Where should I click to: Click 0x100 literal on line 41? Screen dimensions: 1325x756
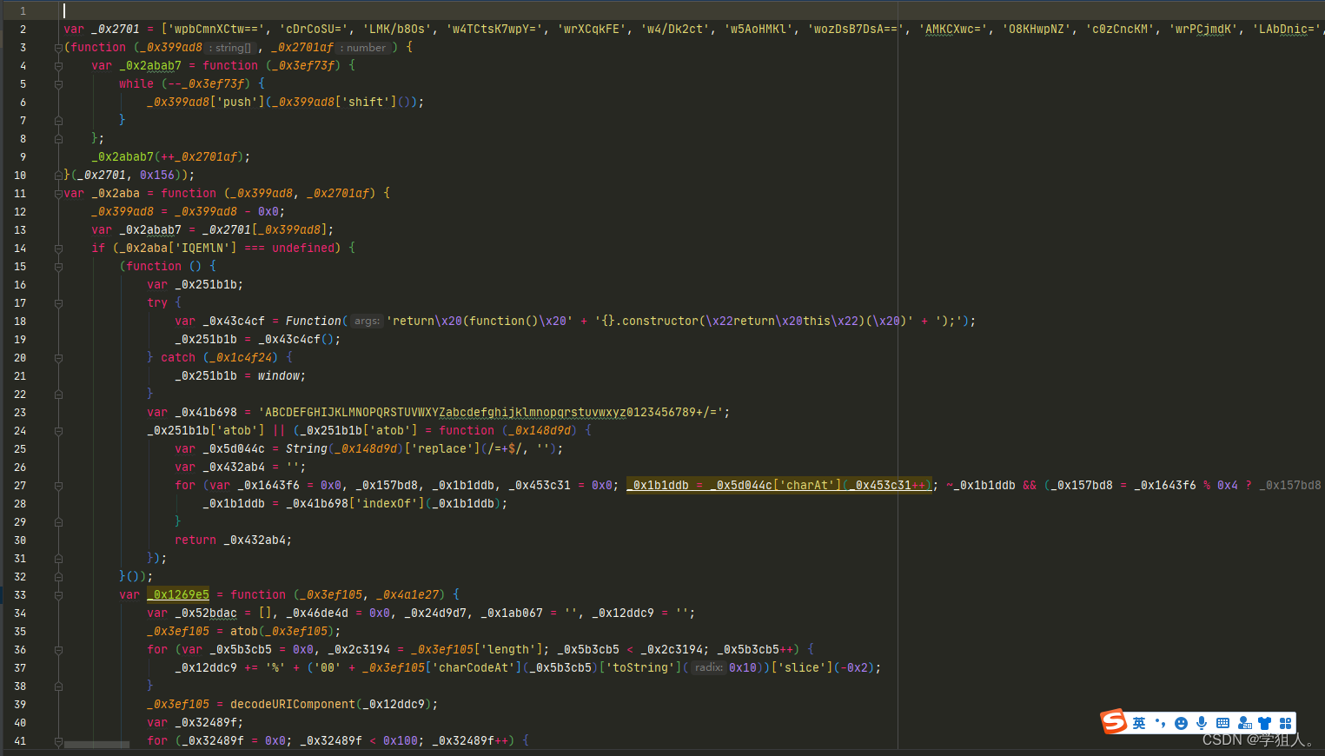[x=401, y=740]
